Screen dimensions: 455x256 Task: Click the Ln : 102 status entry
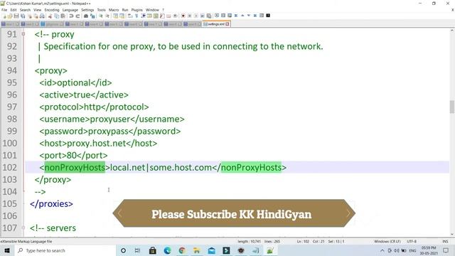303,241
